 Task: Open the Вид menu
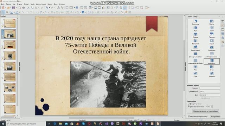pyautogui.click(x=14, y=4)
